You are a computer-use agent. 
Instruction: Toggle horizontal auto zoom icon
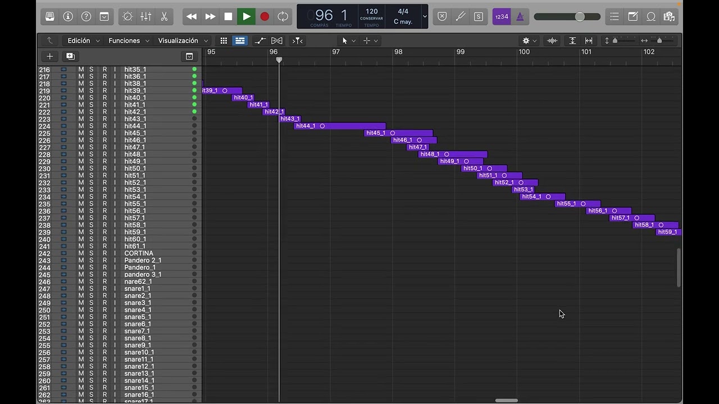(x=589, y=40)
